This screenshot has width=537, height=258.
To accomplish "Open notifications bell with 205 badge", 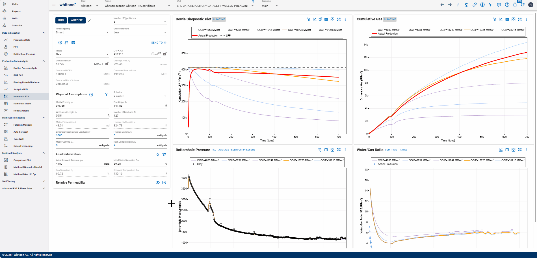I will (515, 5).
